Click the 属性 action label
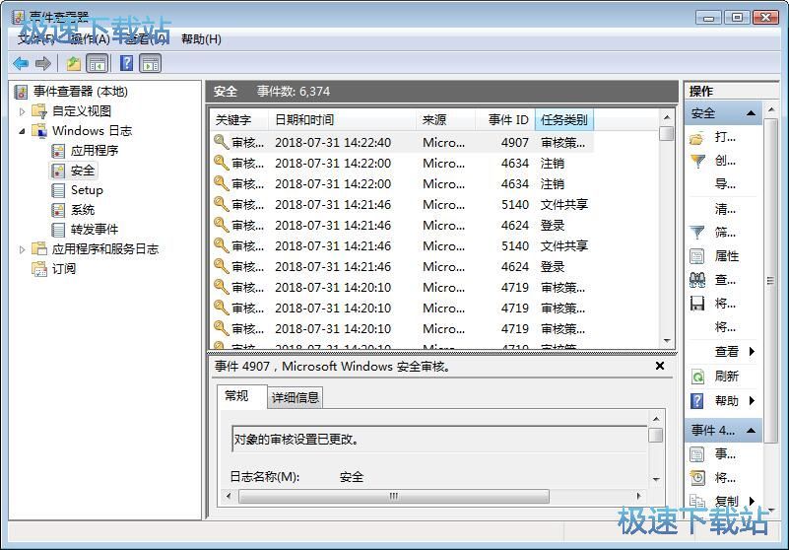This screenshot has height=550, width=789. 727,256
